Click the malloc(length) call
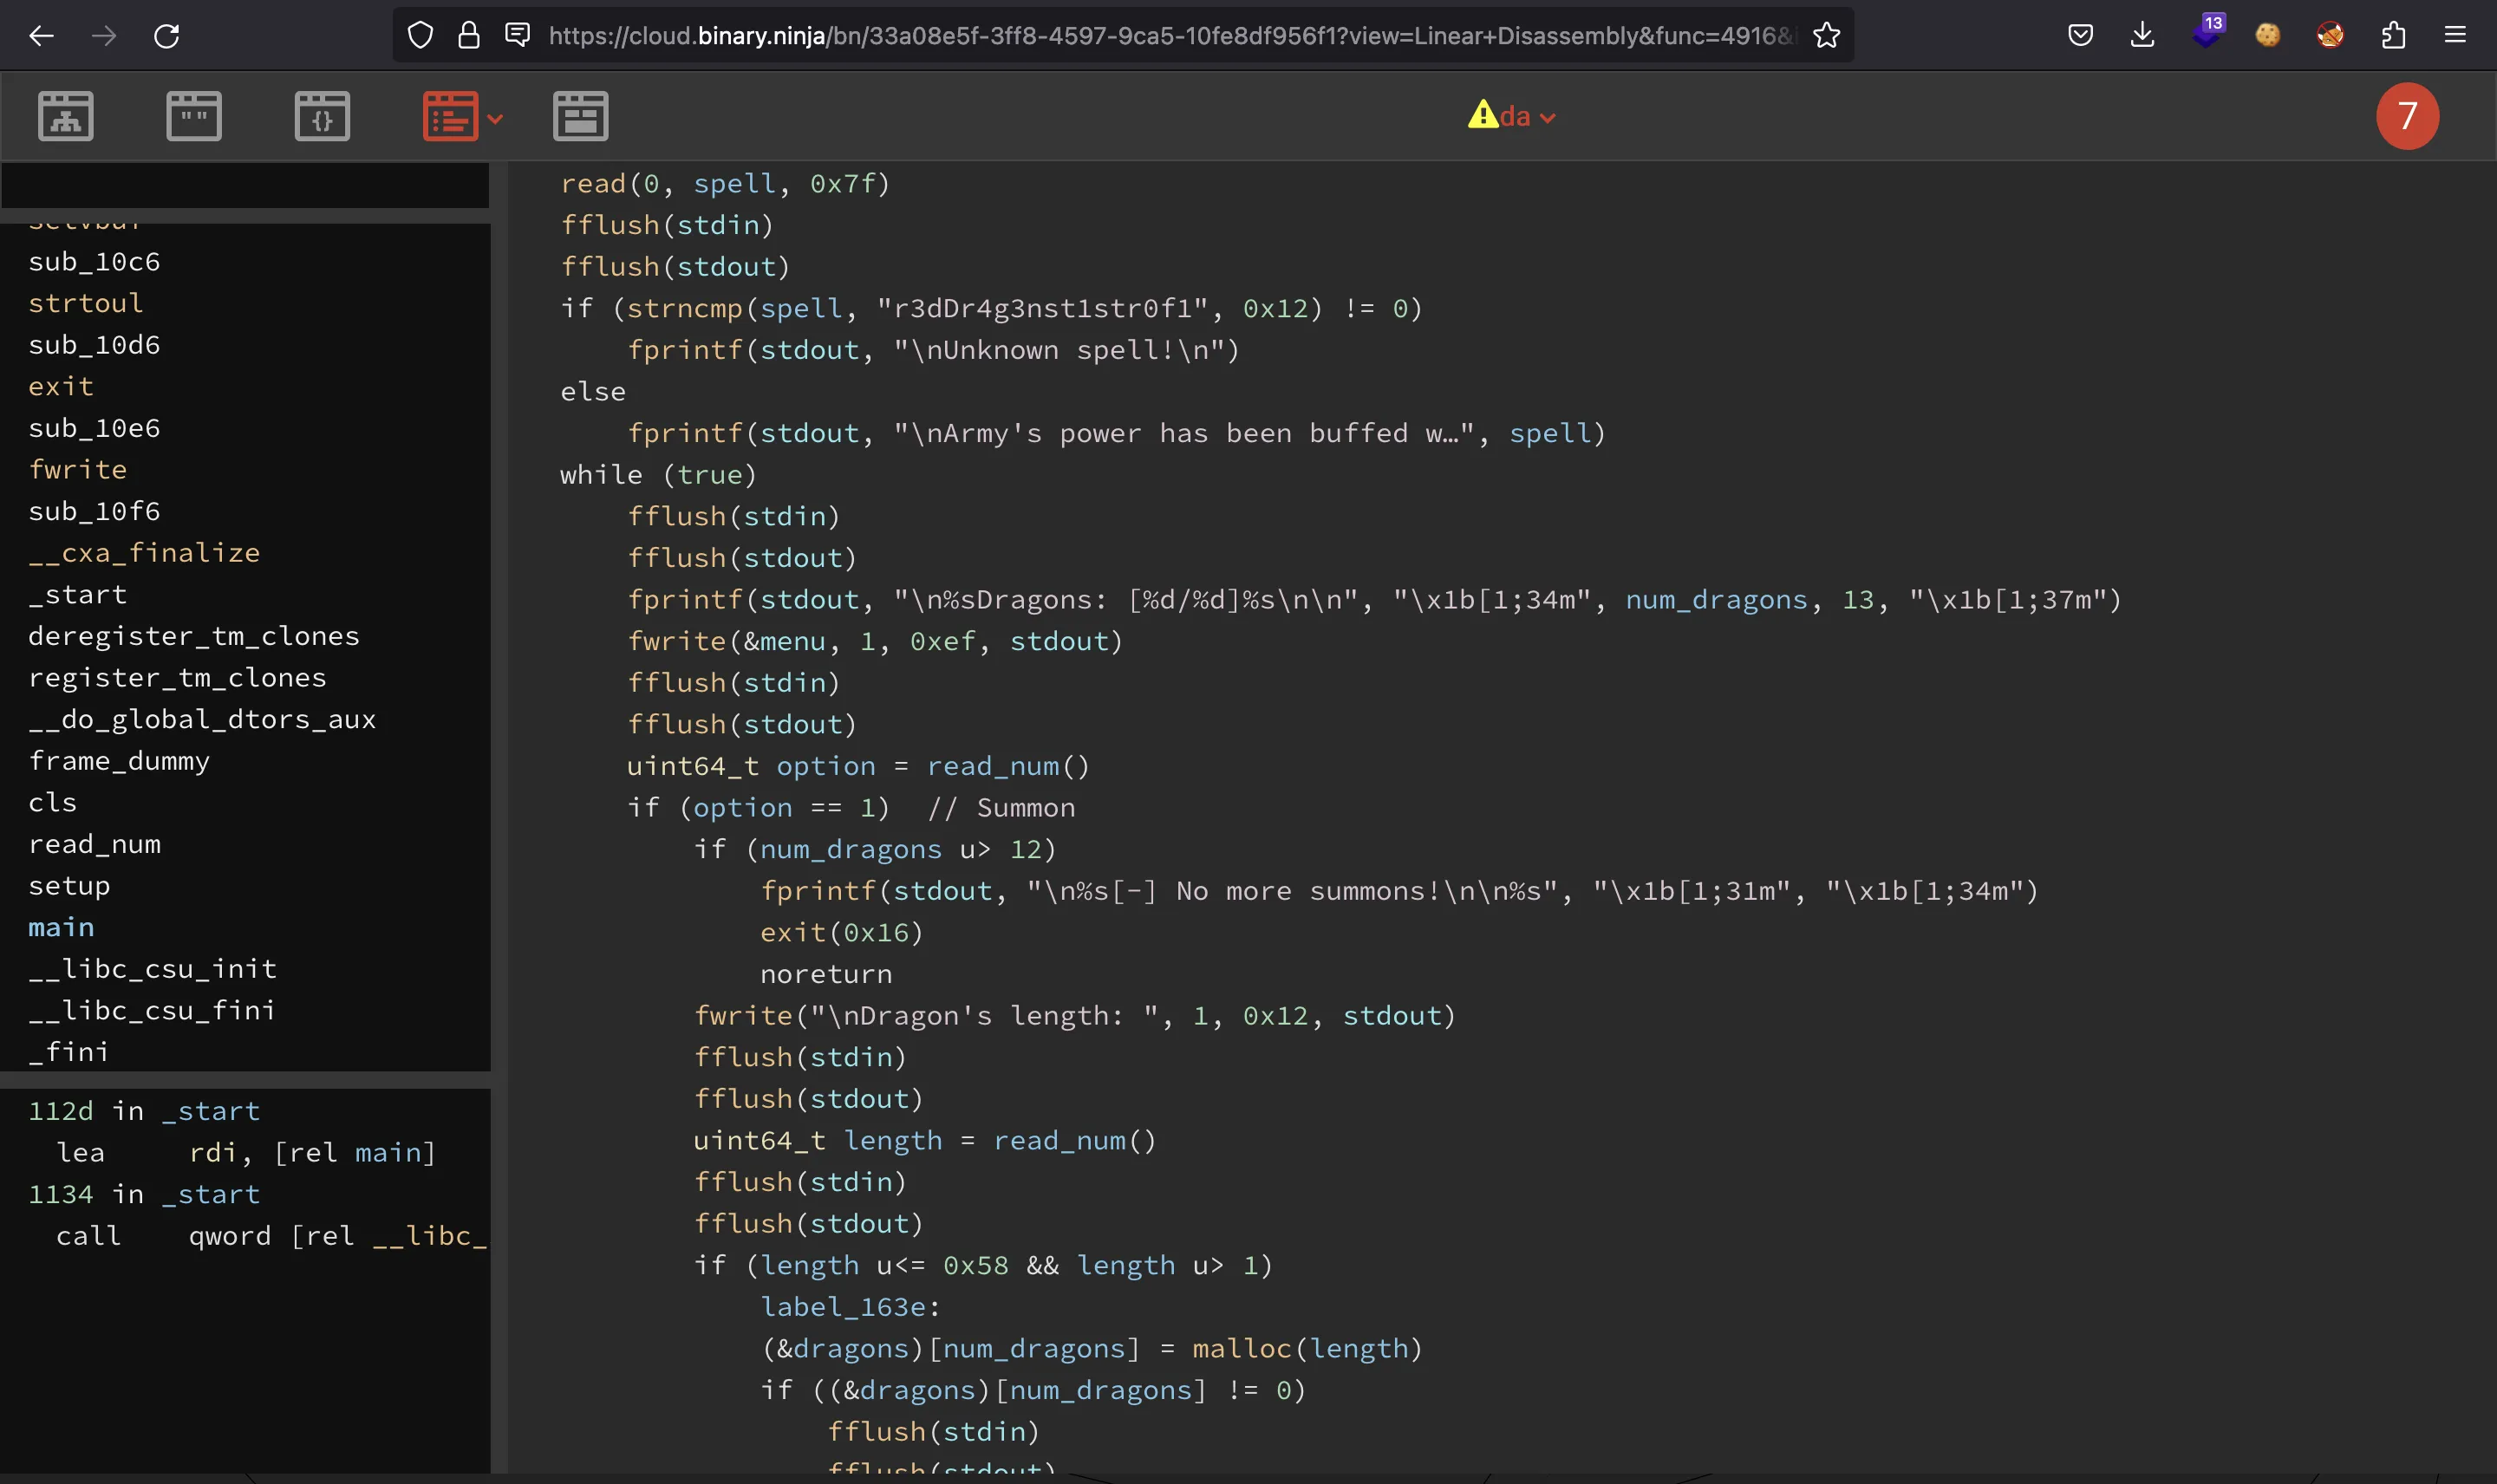 1307,1348
